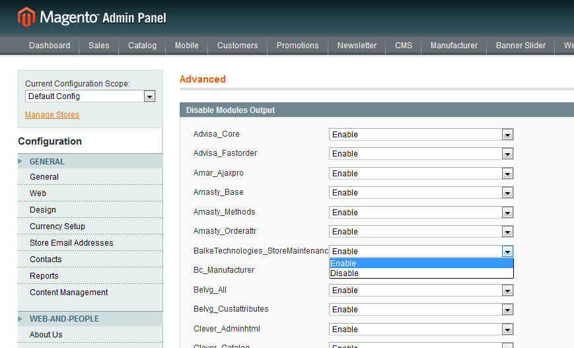Click dropdown arrow for Amasty_Base
This screenshot has height=348, width=574.
(x=507, y=193)
